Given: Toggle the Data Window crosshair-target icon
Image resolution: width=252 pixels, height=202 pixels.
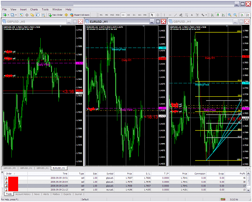Looking at the screenshot, I should (27, 15).
